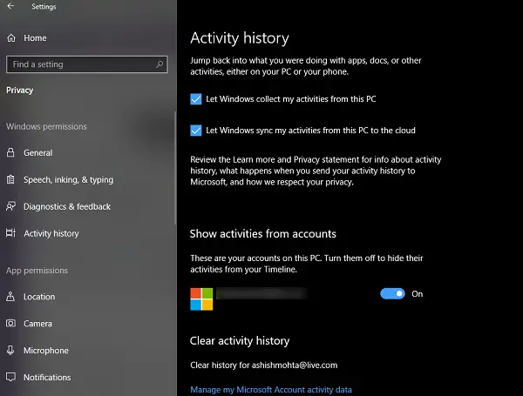Click the Privacy category title
This screenshot has height=396, width=523.
20,91
